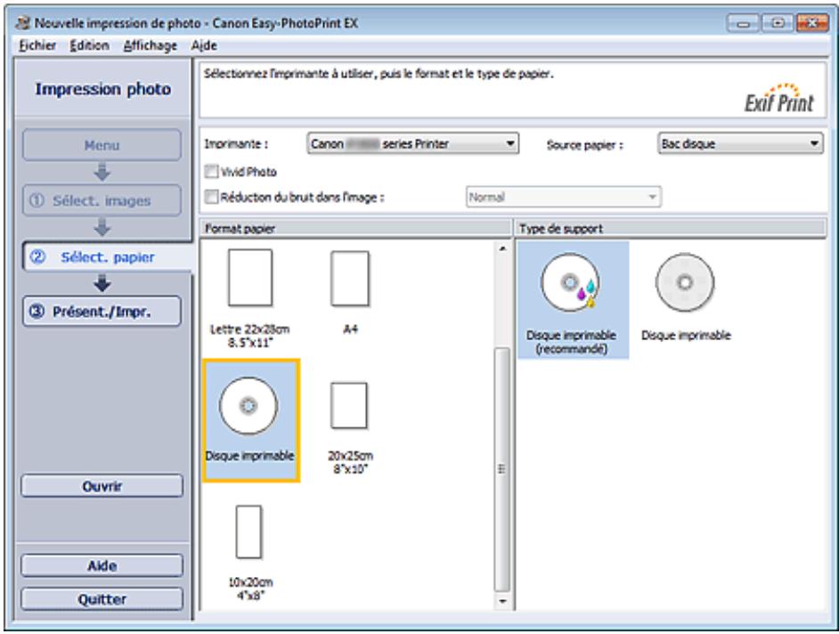Image resolution: width=839 pixels, height=634 pixels.
Task: Choose plain Disque imprimable media type
Action: point(685,282)
